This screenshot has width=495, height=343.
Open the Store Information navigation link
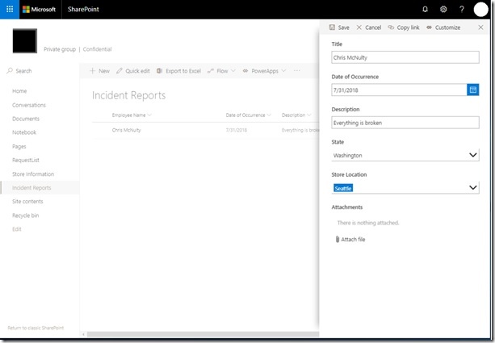coord(33,174)
